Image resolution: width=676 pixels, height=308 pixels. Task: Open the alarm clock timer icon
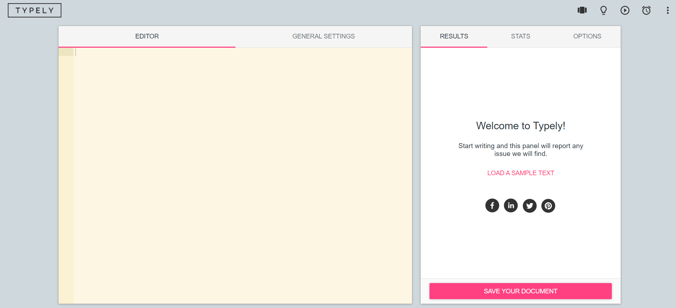click(646, 10)
